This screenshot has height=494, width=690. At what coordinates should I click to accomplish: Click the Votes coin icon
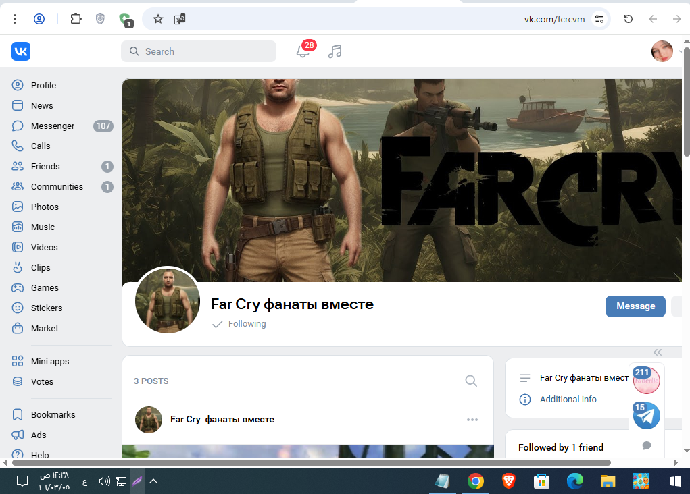(x=18, y=381)
